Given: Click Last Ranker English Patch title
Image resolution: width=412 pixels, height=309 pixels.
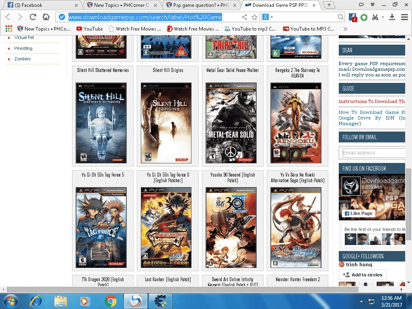Looking at the screenshot, I should (x=168, y=280).
